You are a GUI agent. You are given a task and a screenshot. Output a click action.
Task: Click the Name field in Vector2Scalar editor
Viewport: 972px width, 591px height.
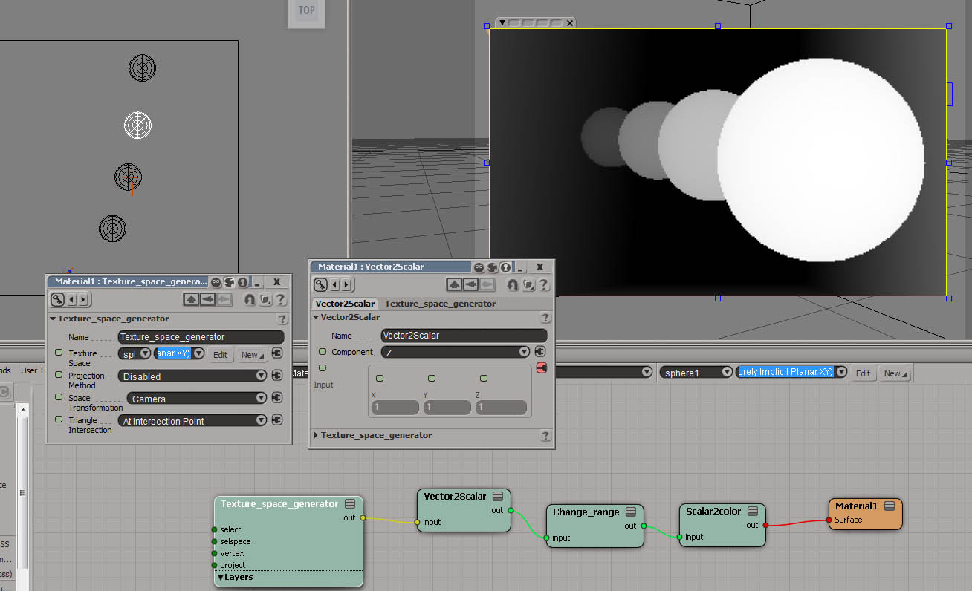464,336
